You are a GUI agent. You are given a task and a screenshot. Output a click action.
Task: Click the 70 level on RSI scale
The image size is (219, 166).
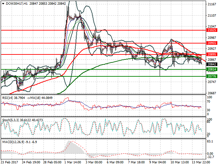(x=208, y=102)
